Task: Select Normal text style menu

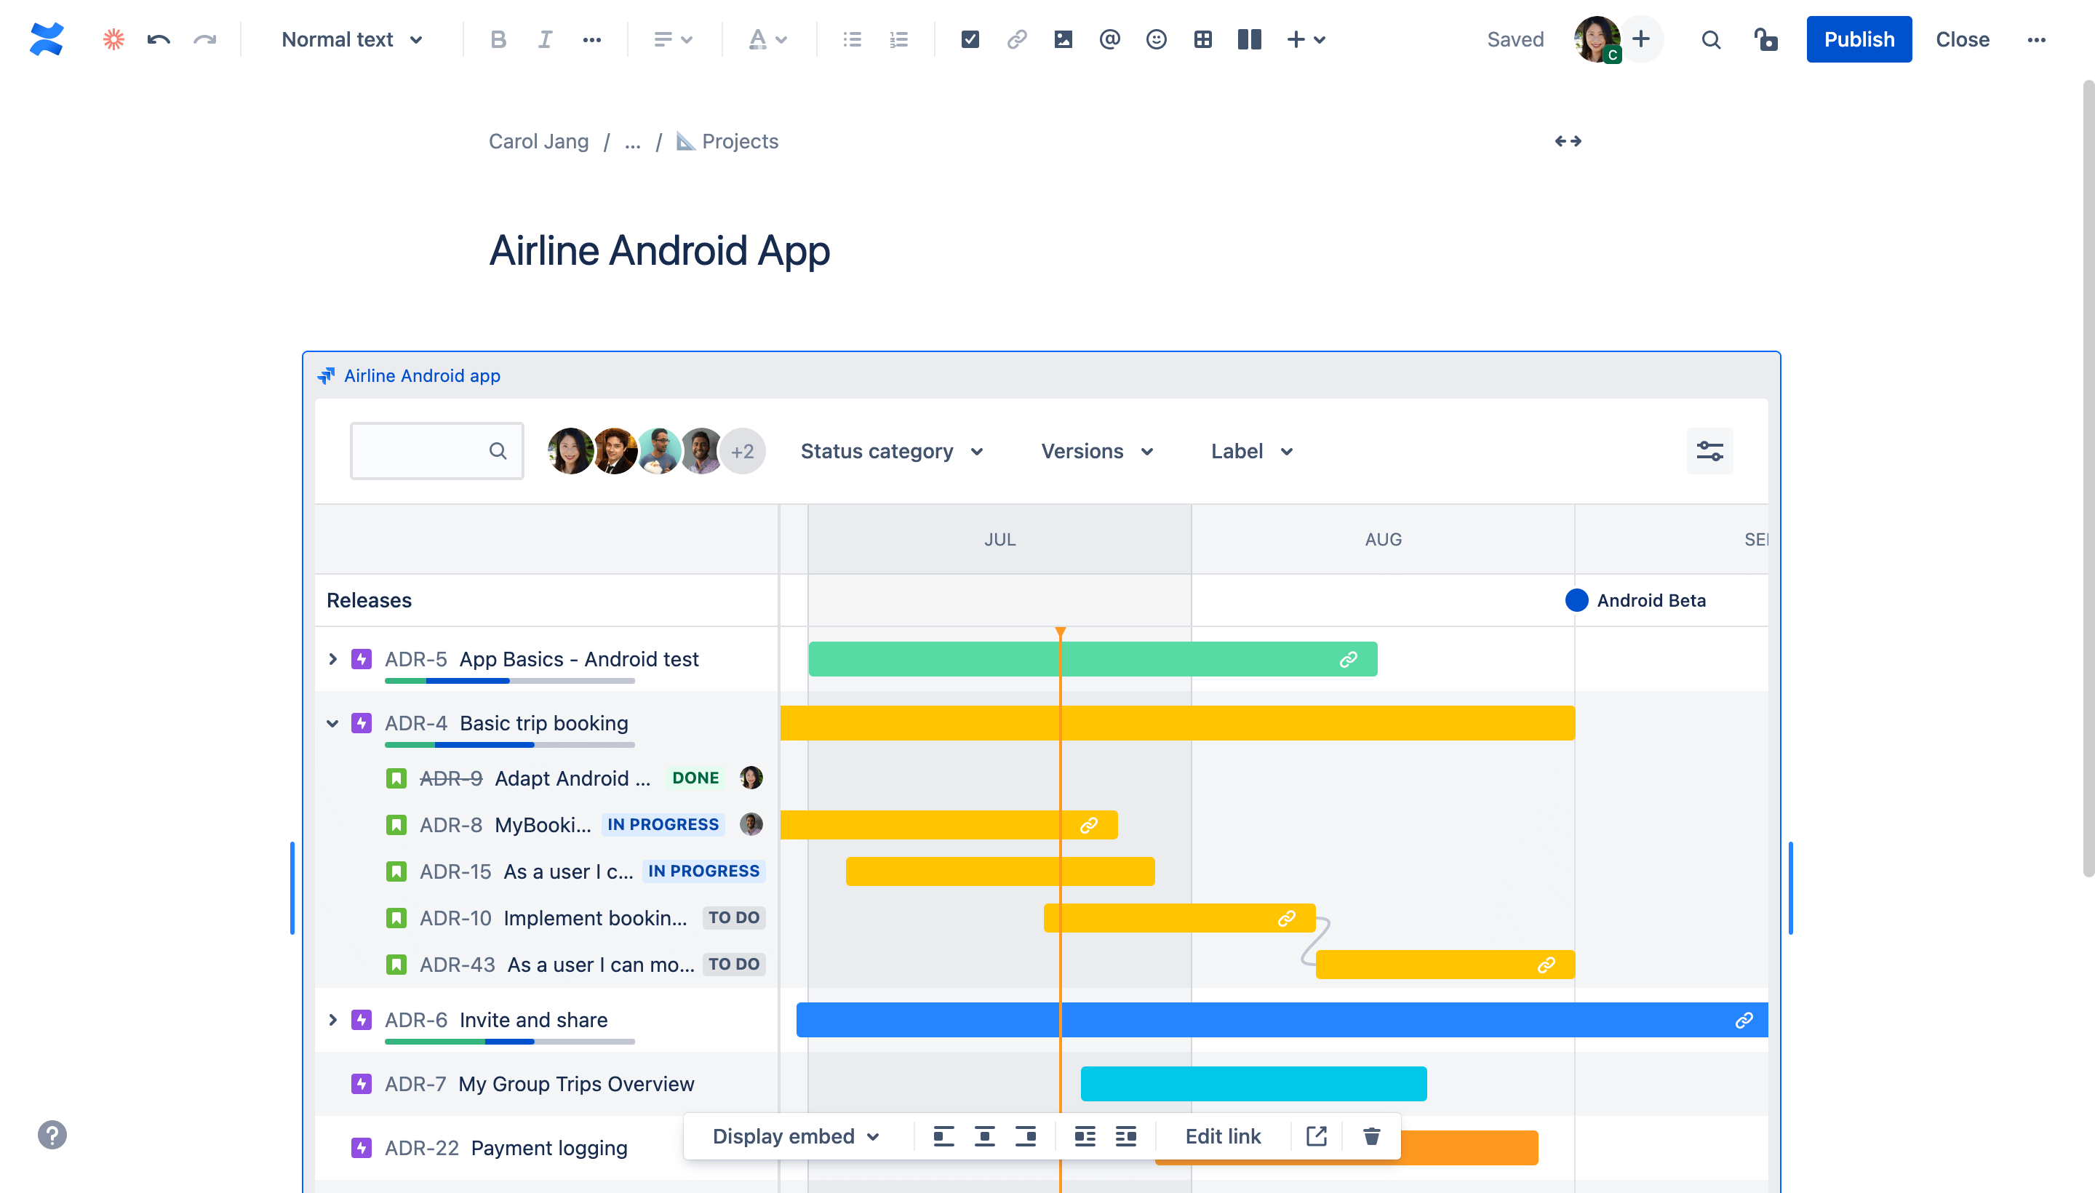Action: (351, 39)
